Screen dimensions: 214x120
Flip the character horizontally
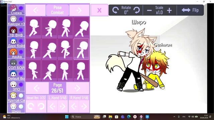(x=190, y=10)
